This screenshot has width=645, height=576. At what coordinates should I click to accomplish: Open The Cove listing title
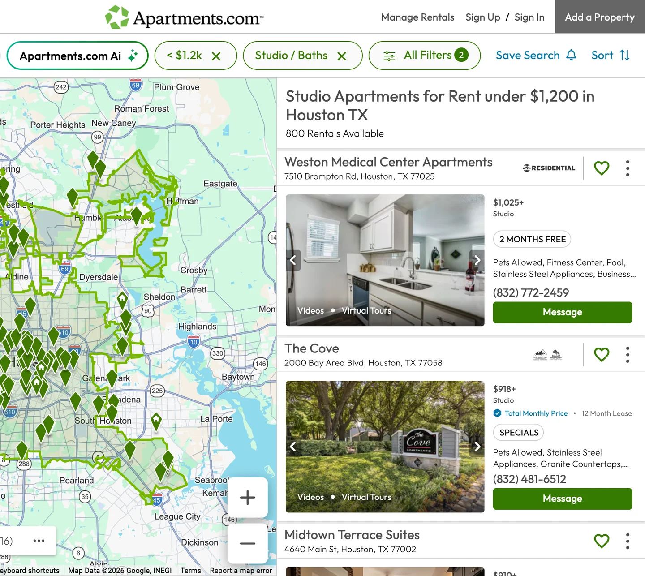coord(312,348)
